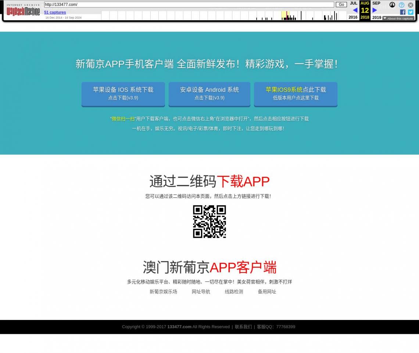
Task: Open the Wayback help question icon
Action: [401, 5]
